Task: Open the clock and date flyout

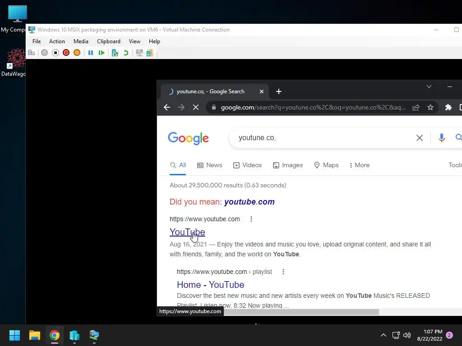Action: click(430, 335)
